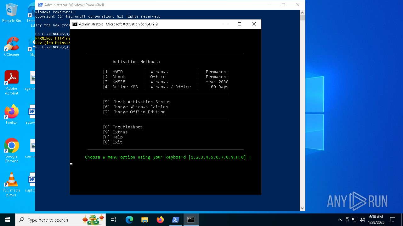Open the network status tray icon

(355, 220)
